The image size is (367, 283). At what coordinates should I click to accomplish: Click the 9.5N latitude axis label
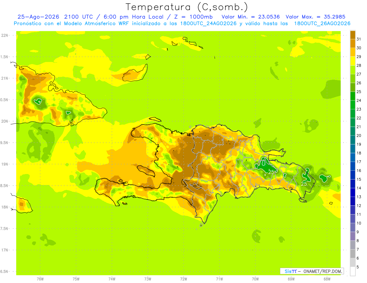click(x=5, y=143)
